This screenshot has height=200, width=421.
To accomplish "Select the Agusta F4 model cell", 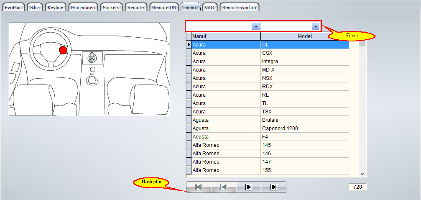I will 305,136.
